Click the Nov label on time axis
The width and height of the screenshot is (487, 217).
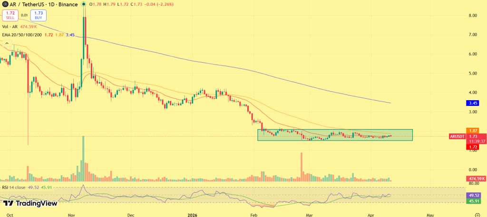[70, 214]
